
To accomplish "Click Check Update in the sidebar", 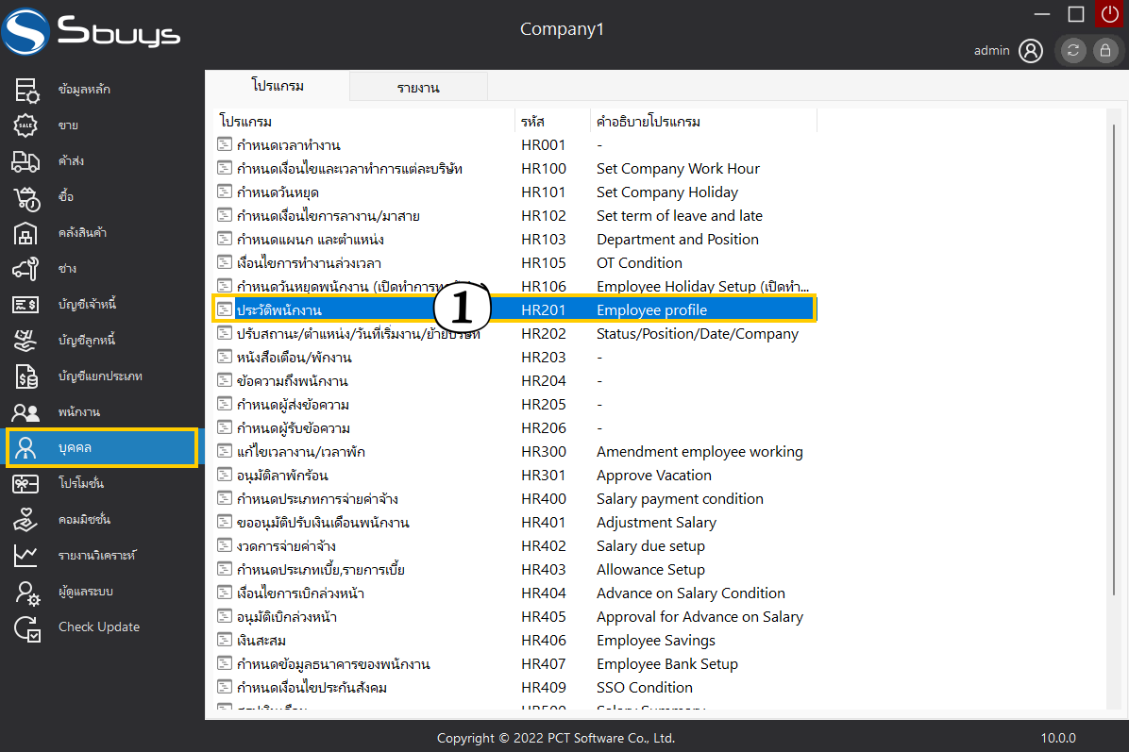I will [x=98, y=627].
